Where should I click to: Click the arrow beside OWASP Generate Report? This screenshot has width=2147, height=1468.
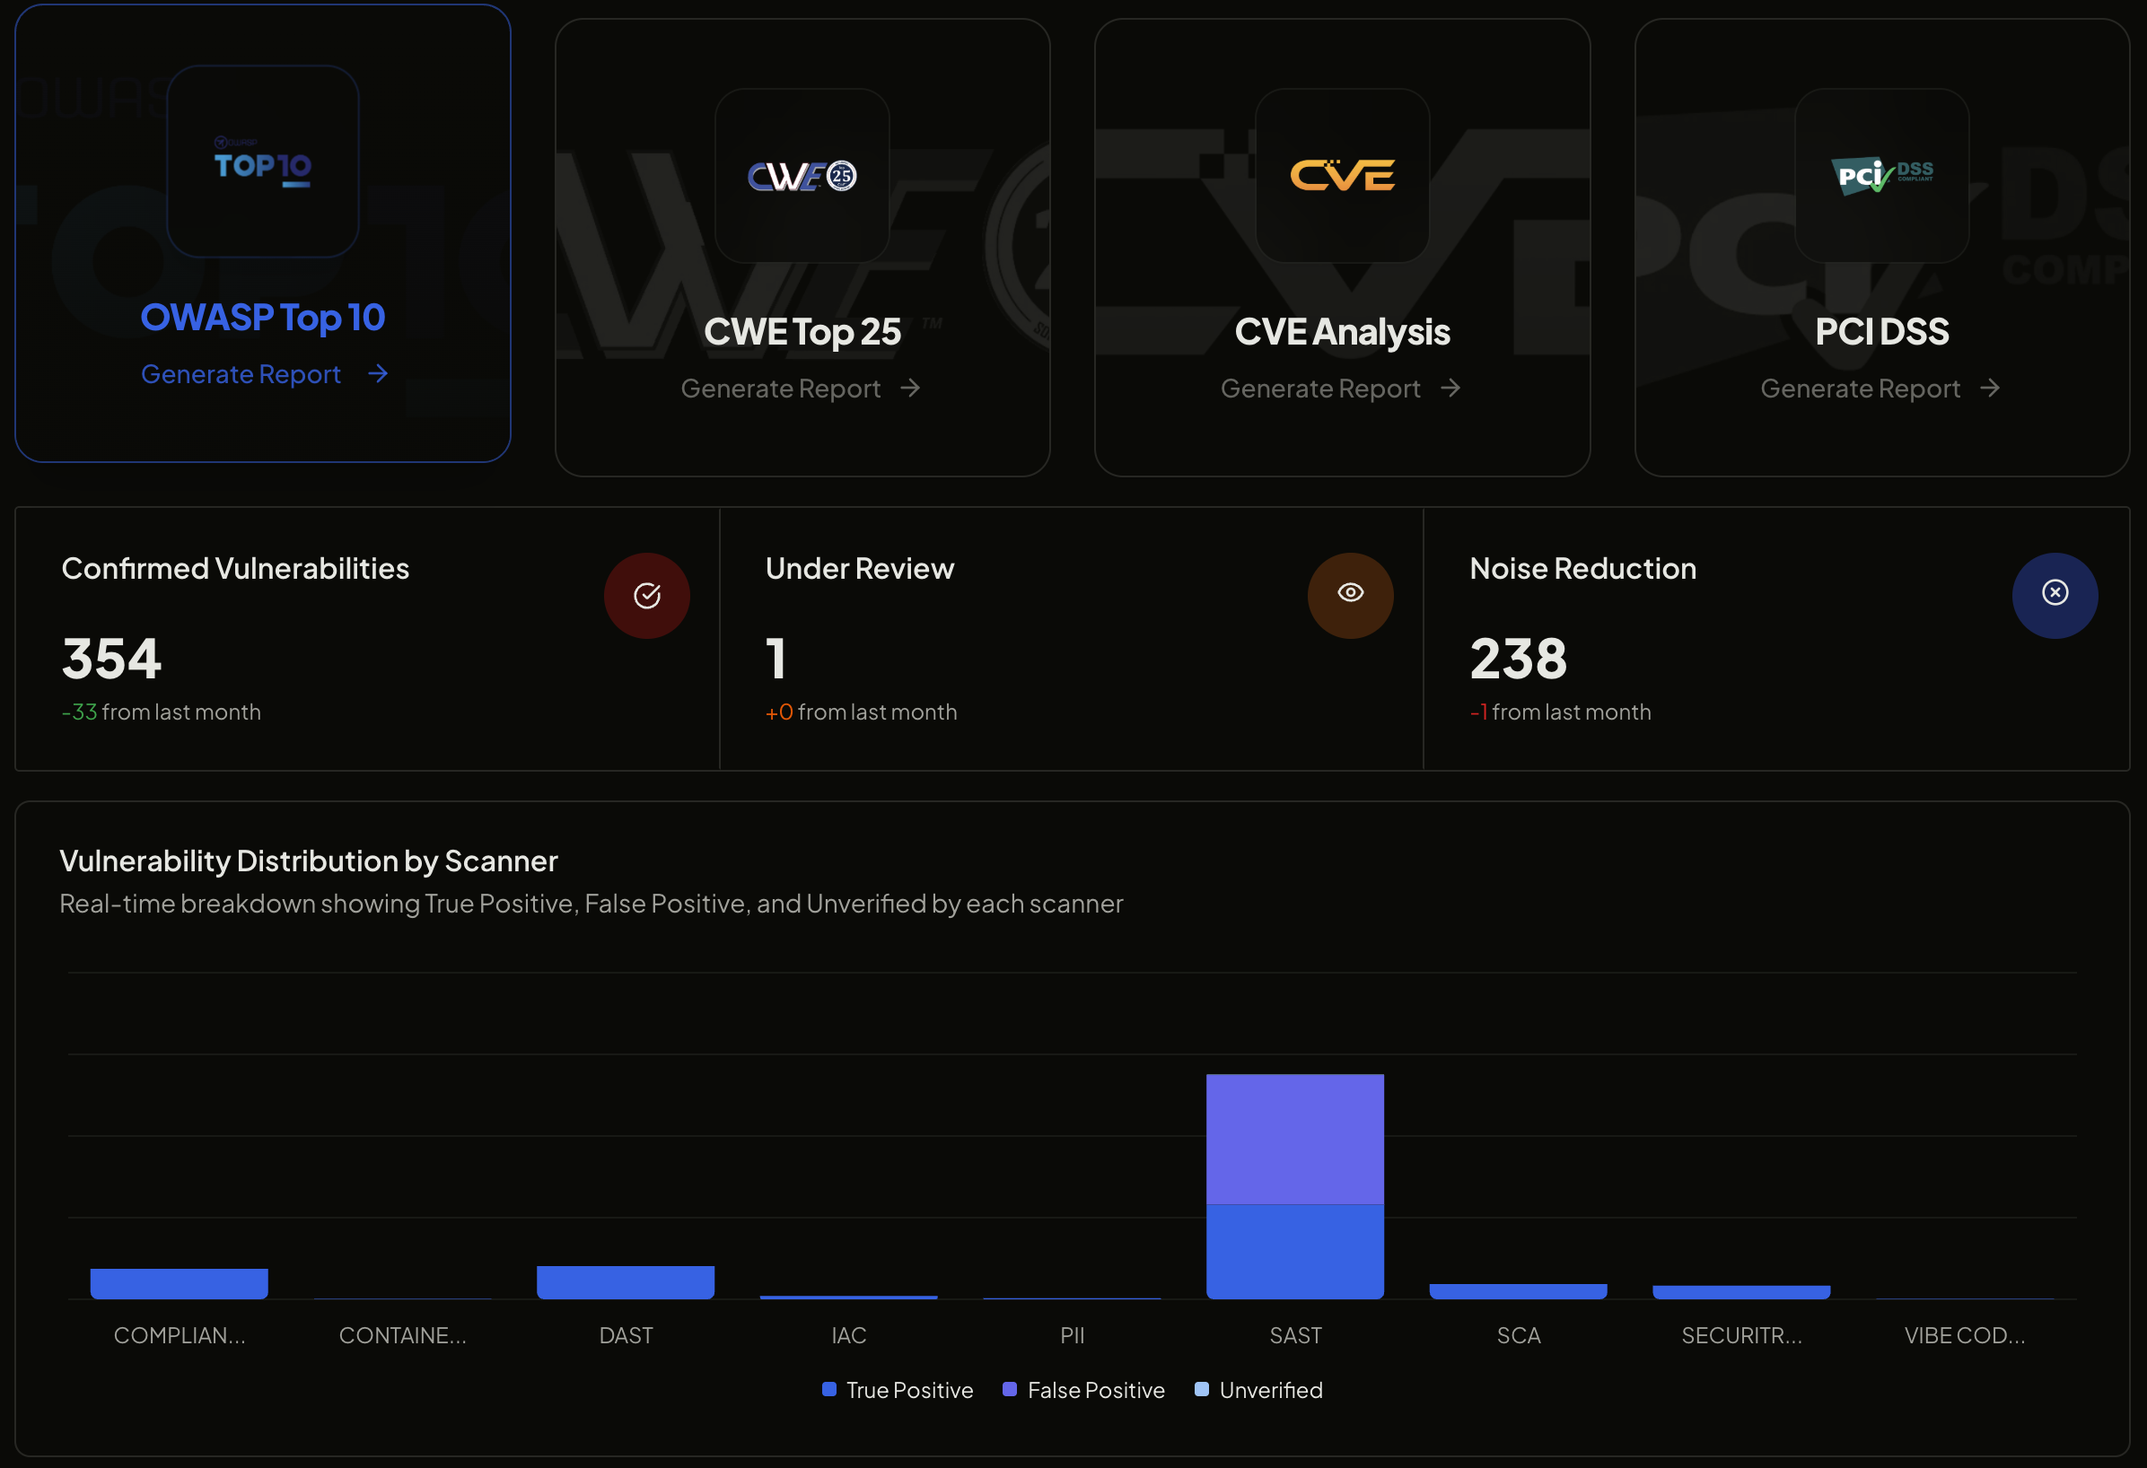coord(379,374)
